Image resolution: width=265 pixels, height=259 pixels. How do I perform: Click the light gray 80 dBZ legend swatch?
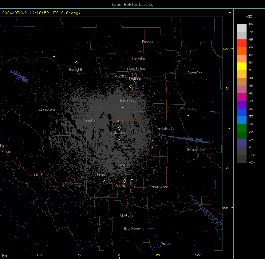click(x=242, y=28)
